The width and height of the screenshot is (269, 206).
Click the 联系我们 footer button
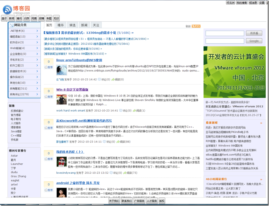click(x=126, y=201)
